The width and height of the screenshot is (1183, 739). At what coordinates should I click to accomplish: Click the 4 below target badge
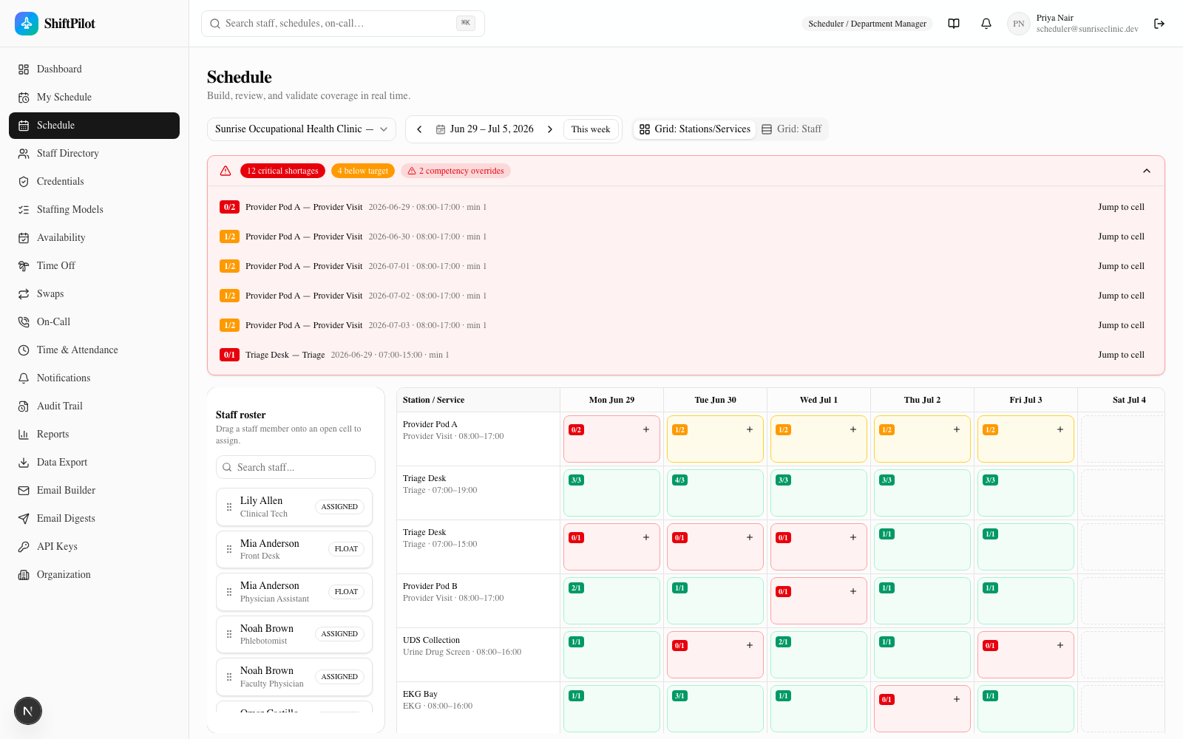(362, 171)
